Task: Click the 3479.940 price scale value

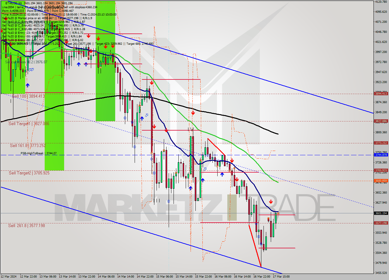Action: coord(381,263)
